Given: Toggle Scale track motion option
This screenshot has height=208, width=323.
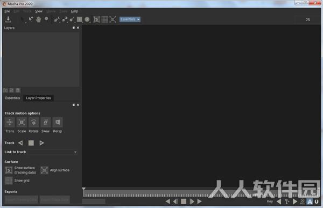Looking at the screenshot, I should coord(22,122).
